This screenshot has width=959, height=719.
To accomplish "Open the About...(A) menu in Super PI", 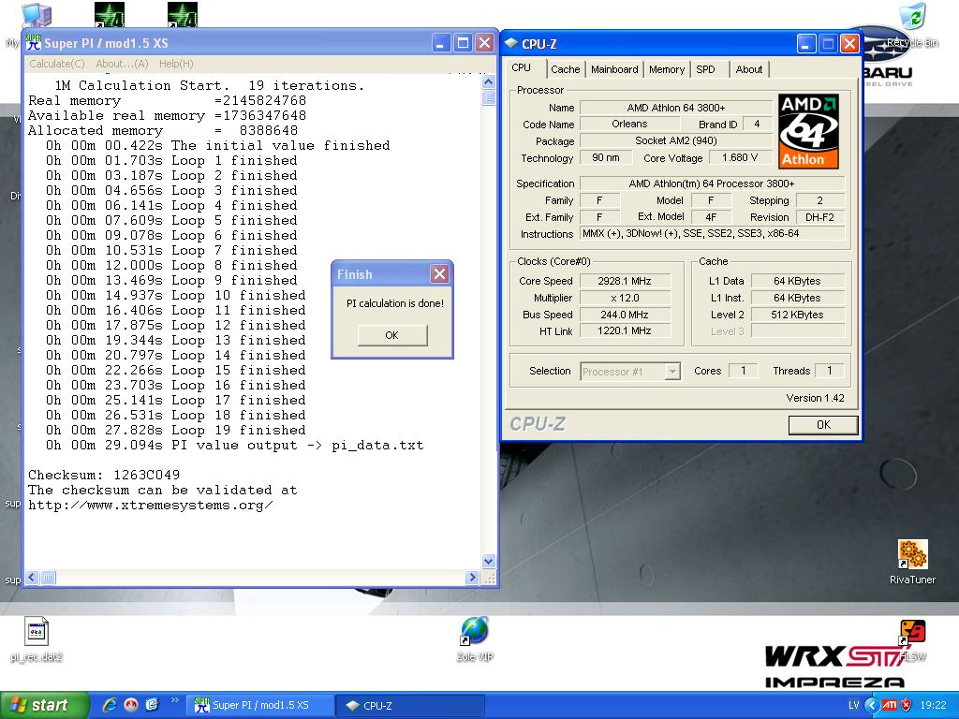I will coord(122,64).
